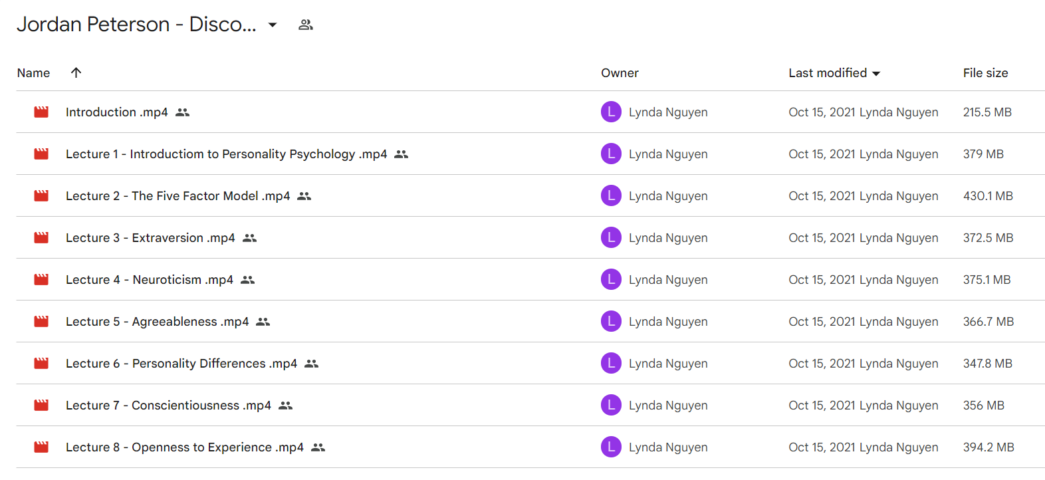Click shared icon next to Lecture 5 file

(263, 322)
